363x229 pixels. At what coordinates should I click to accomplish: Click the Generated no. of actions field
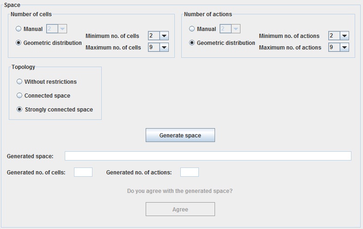coord(190,172)
